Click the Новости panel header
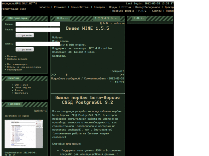The height and width of the screenshot is (156, 209). [63, 18]
